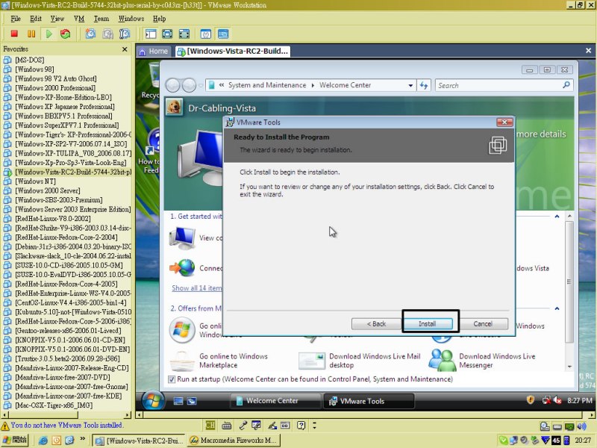Open the address bar dropdown in Welcome Center
Viewport: 597px width, 448px height.
click(410, 85)
